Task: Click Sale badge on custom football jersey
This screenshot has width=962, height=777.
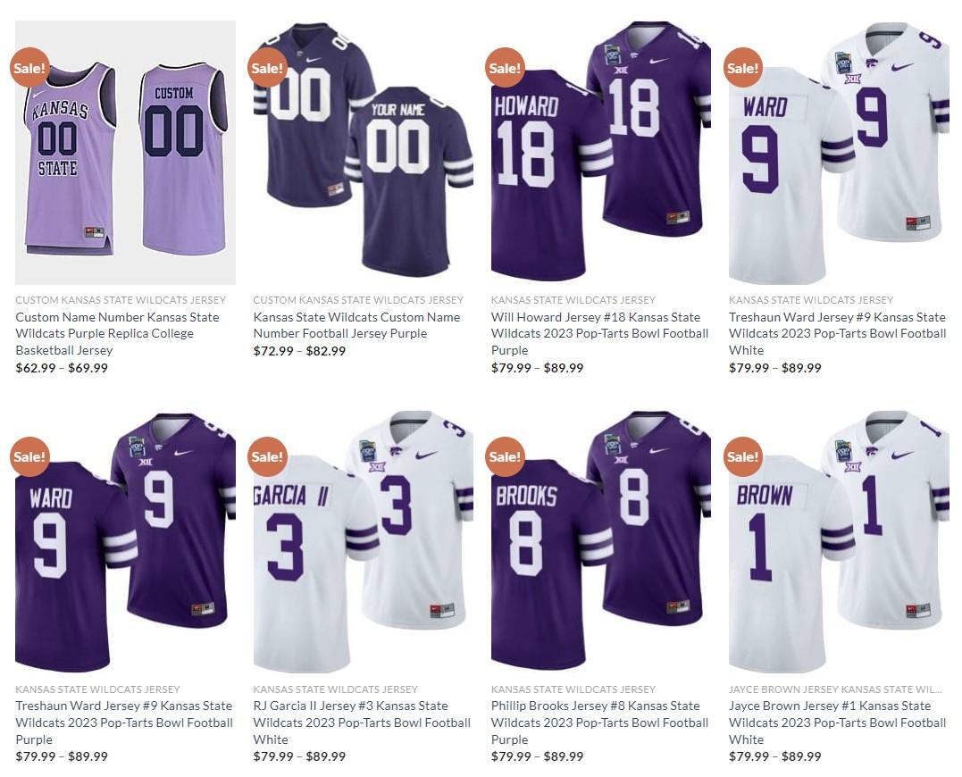Action: tap(267, 68)
